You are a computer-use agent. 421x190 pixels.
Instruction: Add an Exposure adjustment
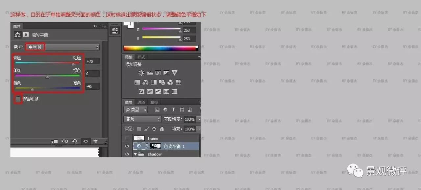166,73
